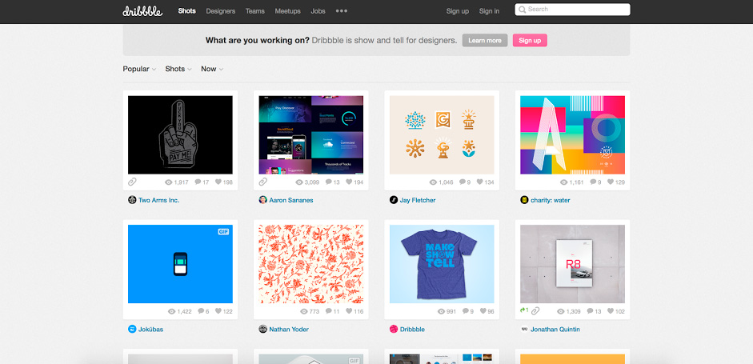Open comments bubble on Jokūbas shot

pos(201,311)
